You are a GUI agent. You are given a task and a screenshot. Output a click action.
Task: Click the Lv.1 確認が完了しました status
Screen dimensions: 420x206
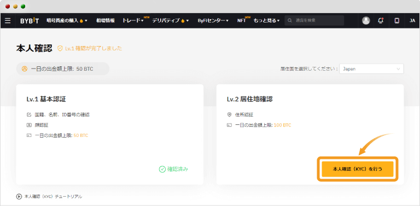[x=94, y=48]
